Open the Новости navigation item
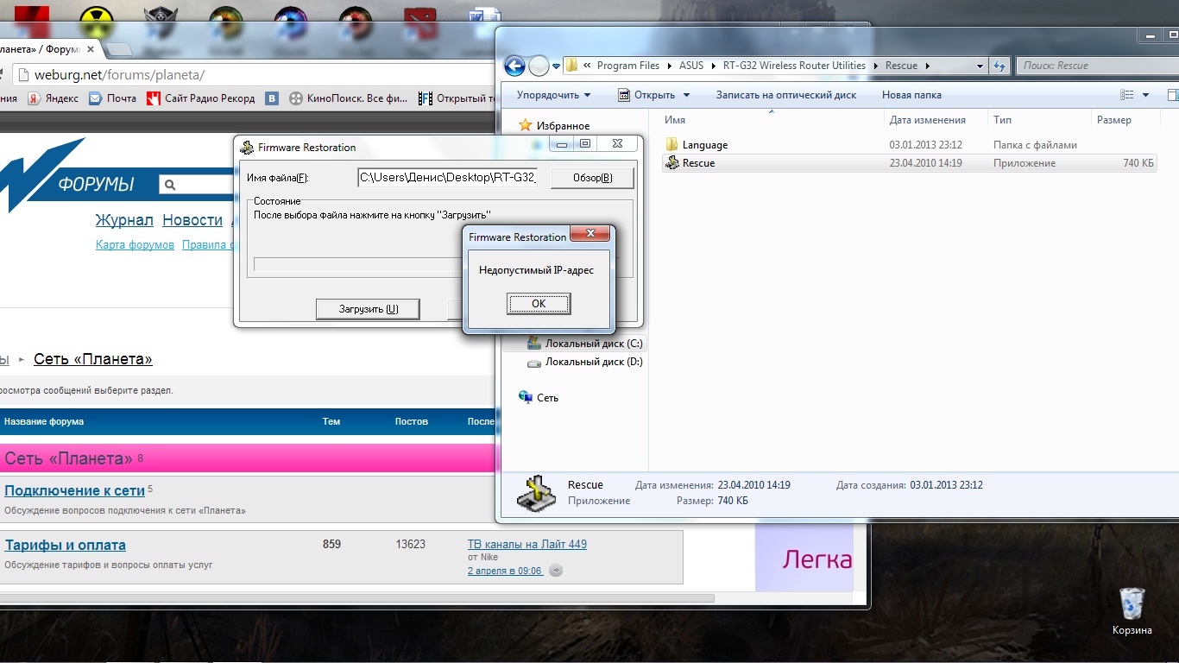This screenshot has width=1179, height=663. pyautogui.click(x=192, y=220)
